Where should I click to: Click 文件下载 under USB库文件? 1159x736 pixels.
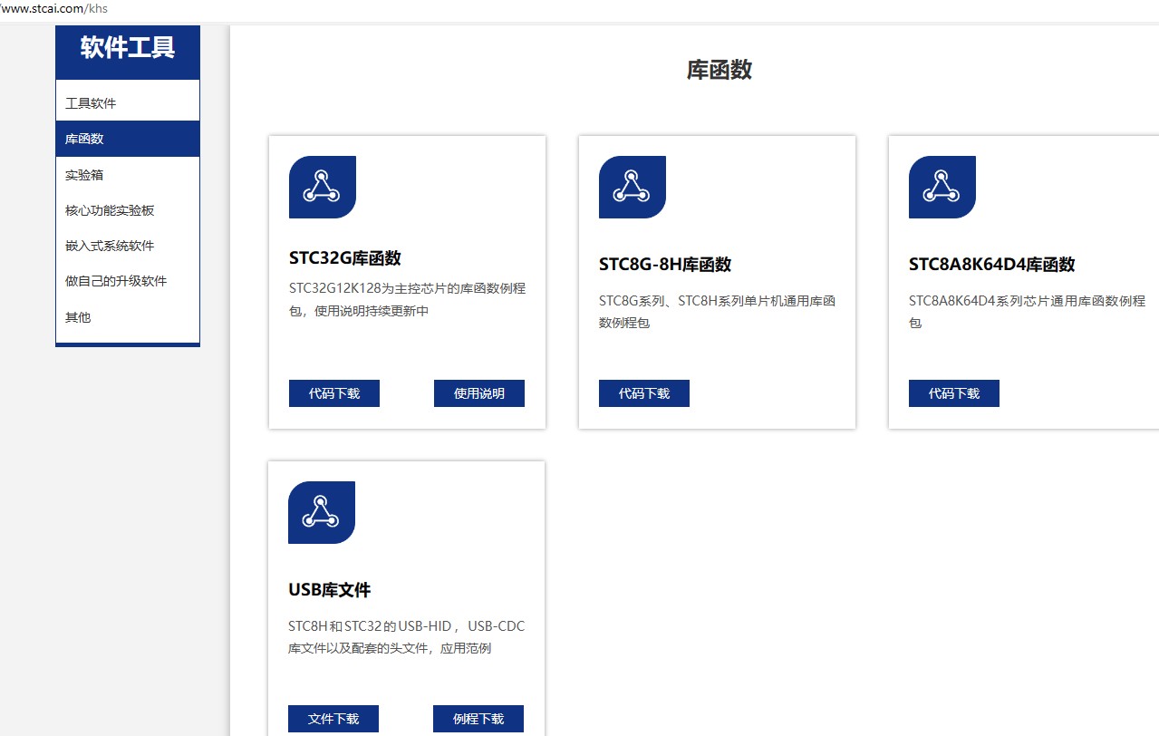coord(333,719)
